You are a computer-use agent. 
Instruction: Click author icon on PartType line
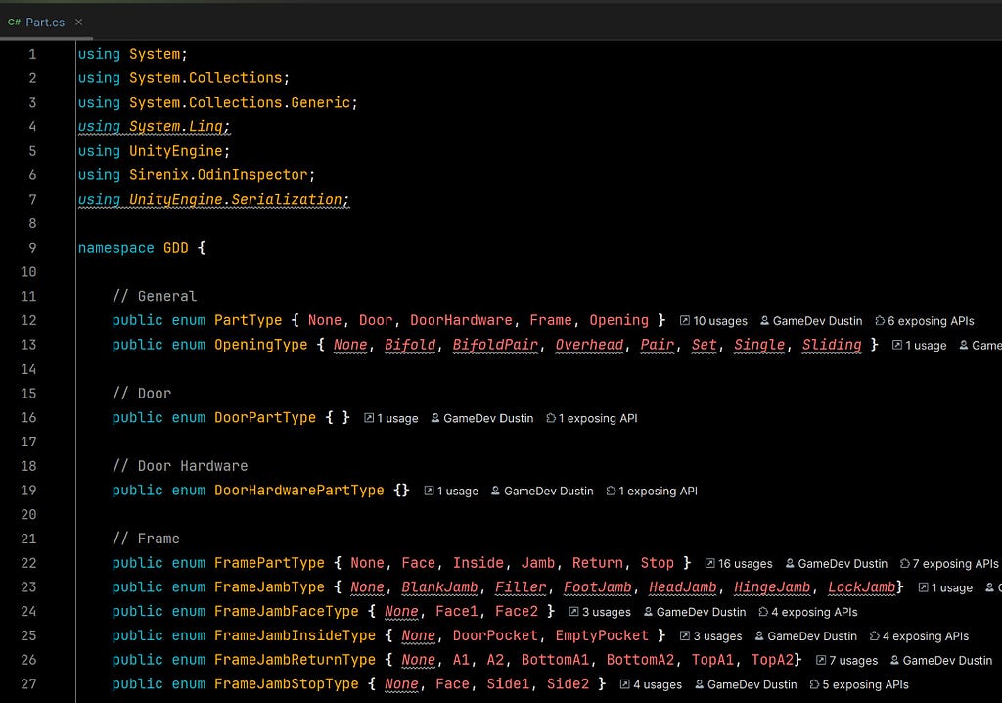(x=764, y=320)
